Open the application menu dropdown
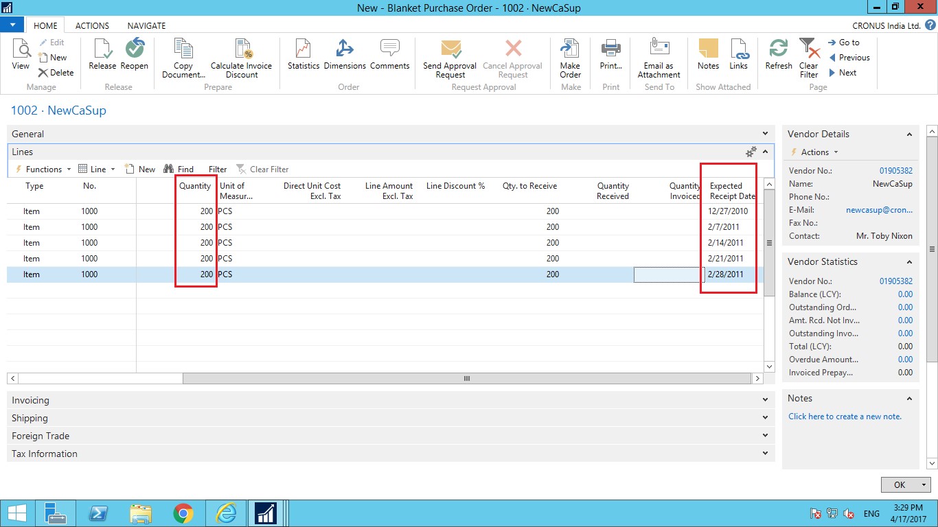 (x=12, y=25)
